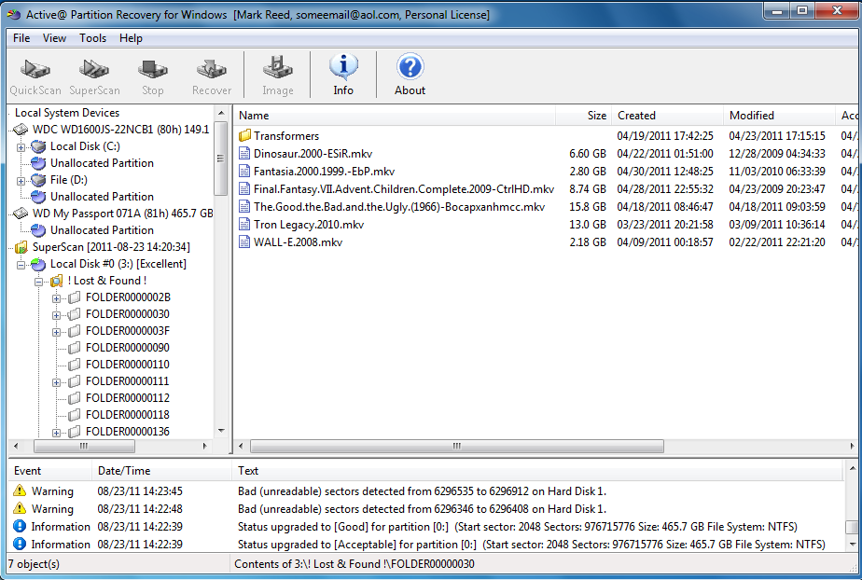862x580 pixels.
Task: Collapse the ! Lost & Found ! node
Action: pyautogui.click(x=38, y=282)
